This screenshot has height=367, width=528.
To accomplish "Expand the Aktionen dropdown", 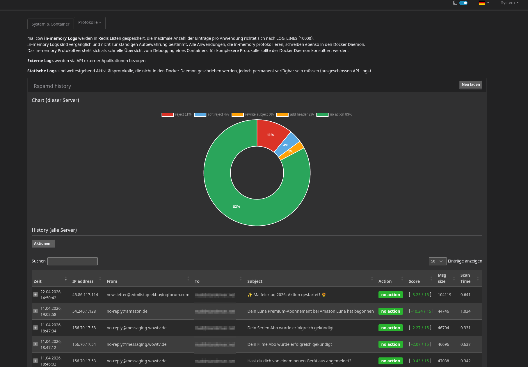I will tap(43, 244).
